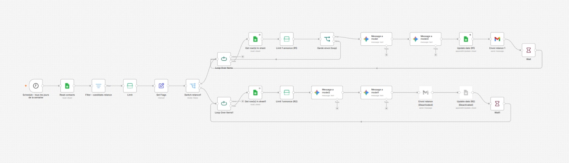Click the trigger spark beside Schedule node
Image resolution: width=569 pixels, height=163 pixels.
pos(25,86)
